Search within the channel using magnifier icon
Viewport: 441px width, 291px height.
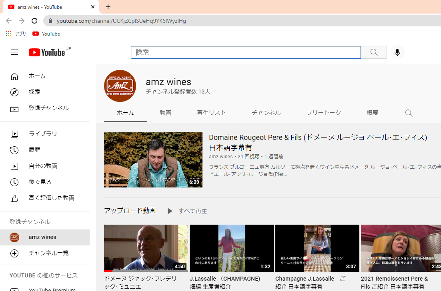point(409,113)
